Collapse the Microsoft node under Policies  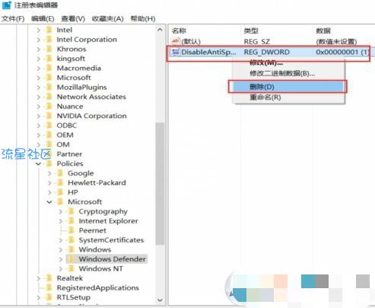[49, 202]
